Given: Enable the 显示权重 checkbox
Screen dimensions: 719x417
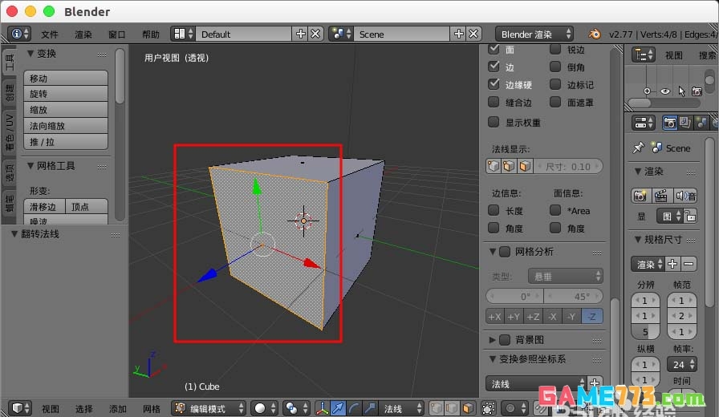Looking at the screenshot, I should click(x=494, y=122).
